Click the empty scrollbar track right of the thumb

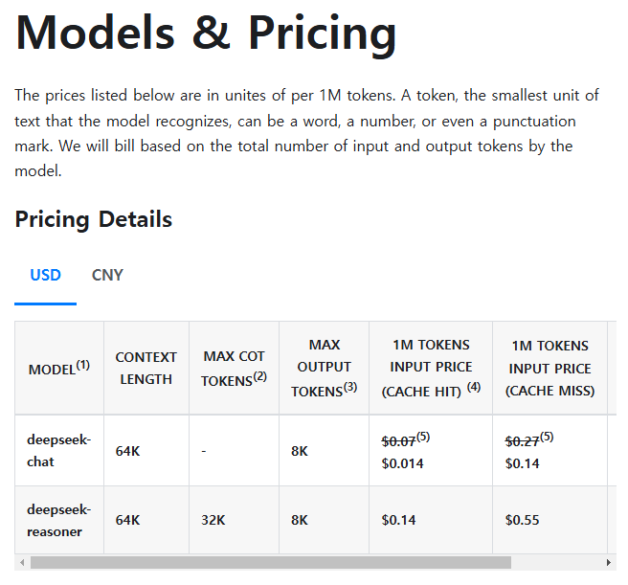(556, 563)
